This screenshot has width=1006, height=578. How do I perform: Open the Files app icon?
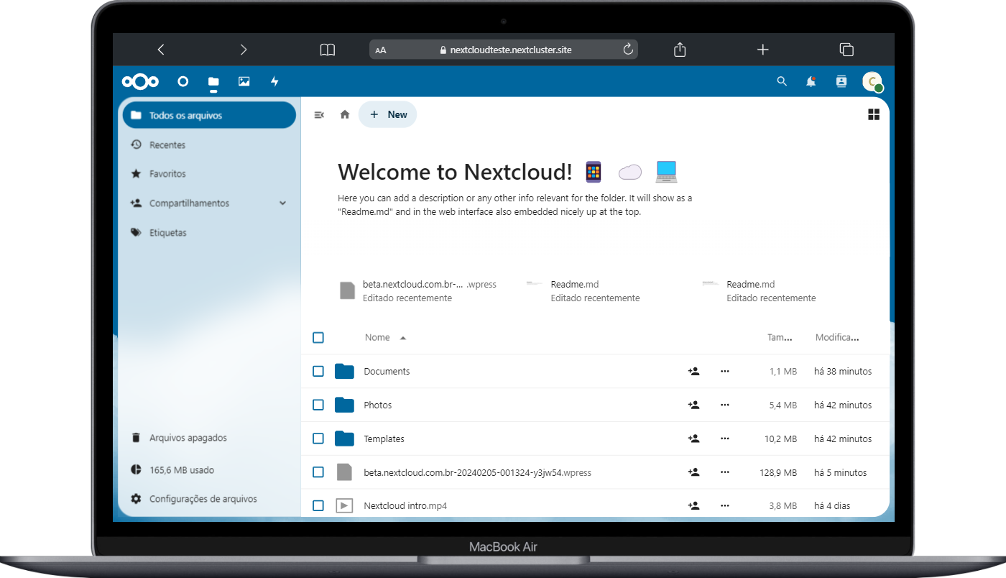click(x=213, y=81)
